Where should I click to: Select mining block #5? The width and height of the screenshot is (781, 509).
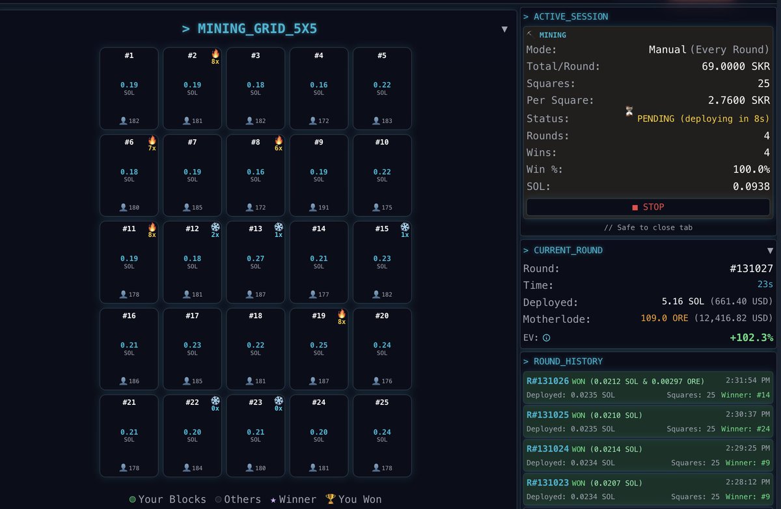tap(382, 89)
